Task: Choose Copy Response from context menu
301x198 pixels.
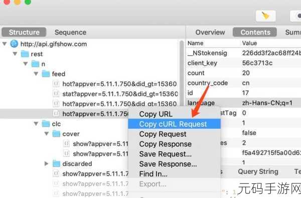Action: click(x=174, y=144)
